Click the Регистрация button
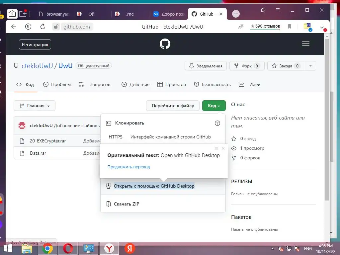Viewport: 340px width, 255px height. coord(35,44)
